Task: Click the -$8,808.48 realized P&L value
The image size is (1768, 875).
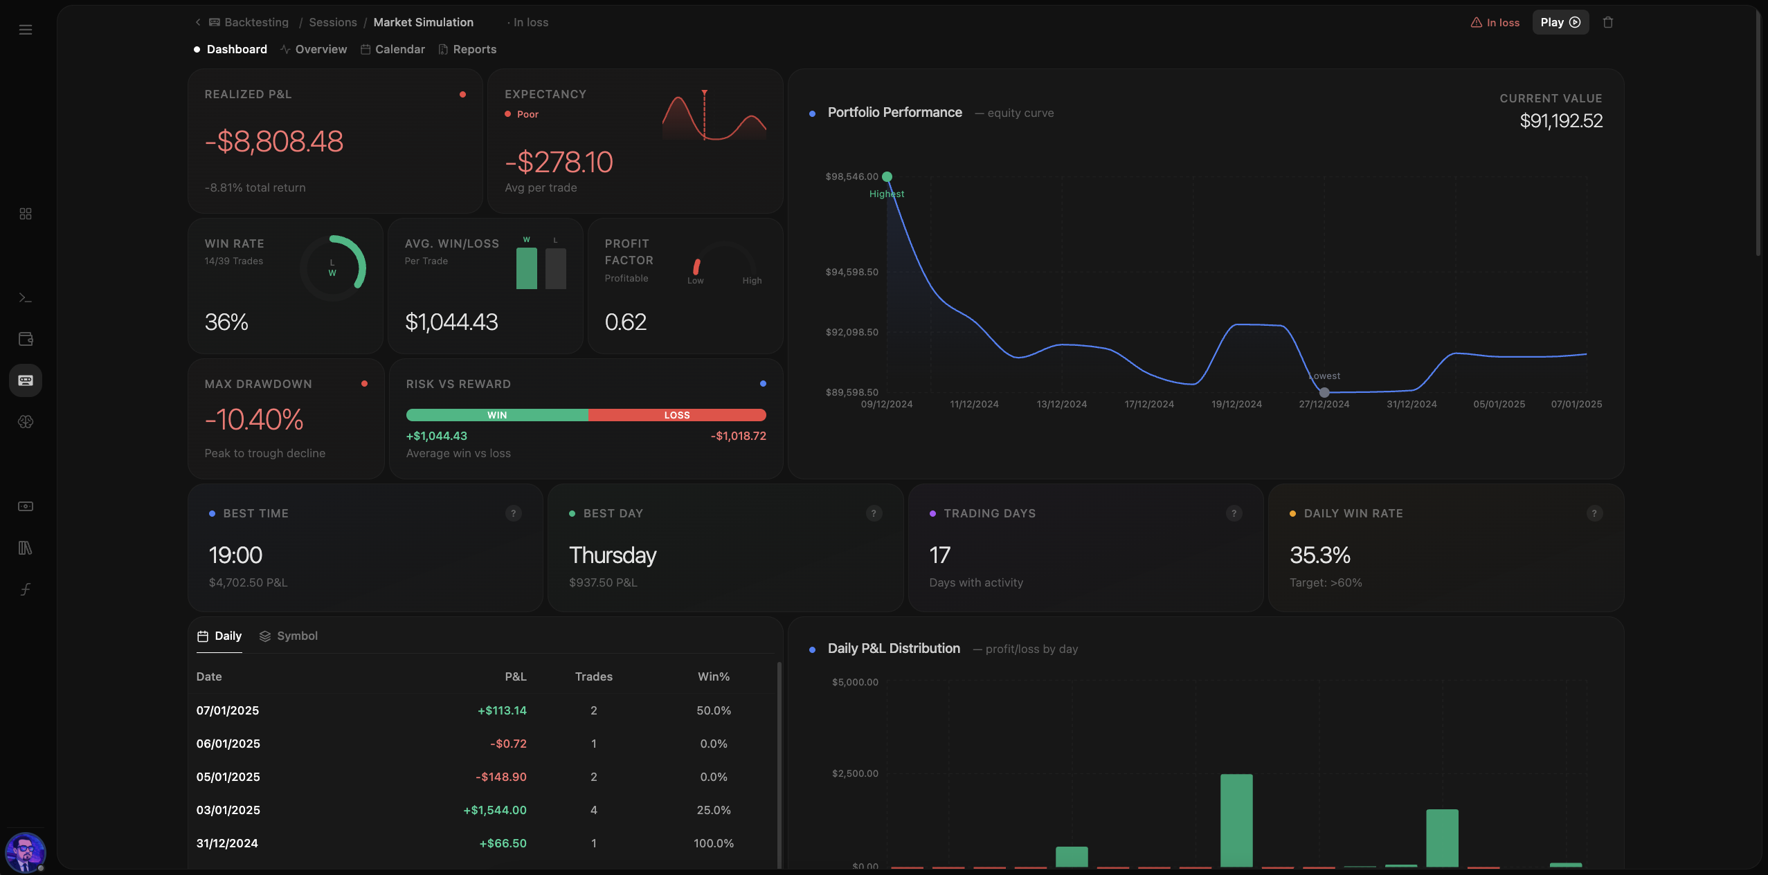Action: click(274, 142)
